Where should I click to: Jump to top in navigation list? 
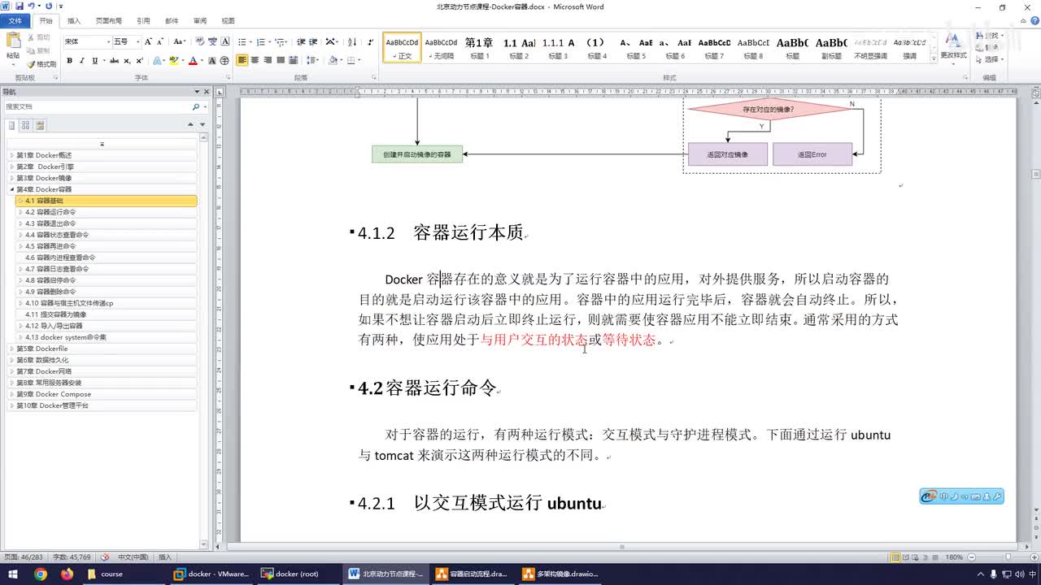click(102, 144)
